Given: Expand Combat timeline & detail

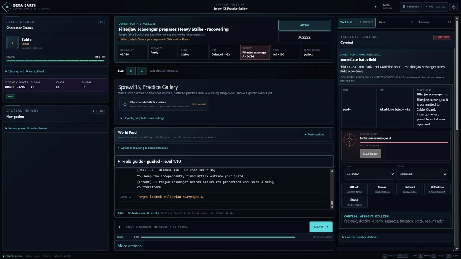Looking at the screenshot, I should (396, 237).
